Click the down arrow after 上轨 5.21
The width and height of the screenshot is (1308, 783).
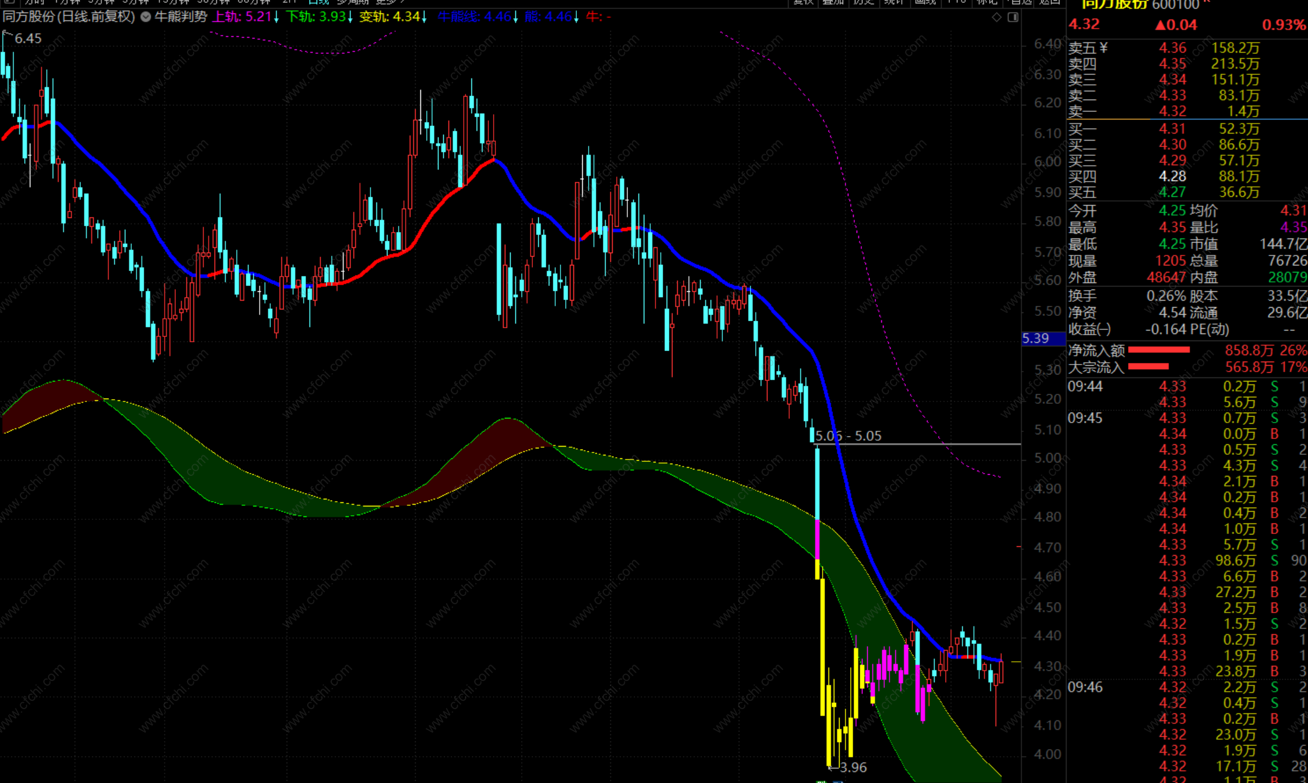[276, 17]
